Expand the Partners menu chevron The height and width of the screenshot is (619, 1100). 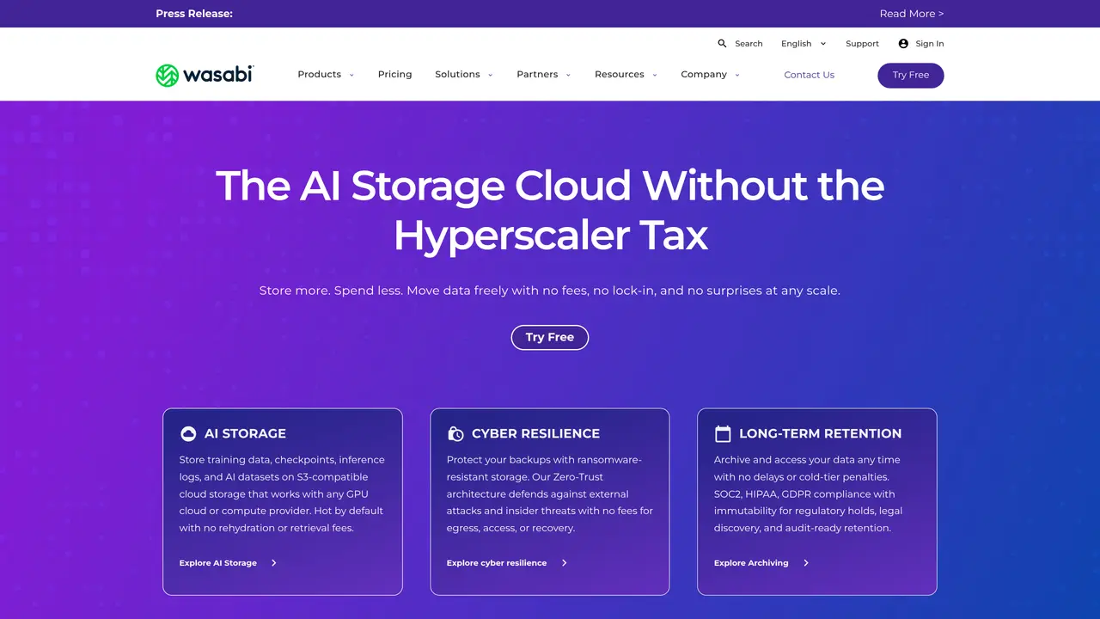tap(568, 75)
